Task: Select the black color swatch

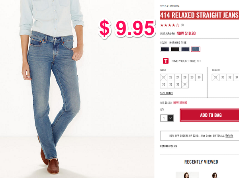Action: pyautogui.click(x=175, y=49)
